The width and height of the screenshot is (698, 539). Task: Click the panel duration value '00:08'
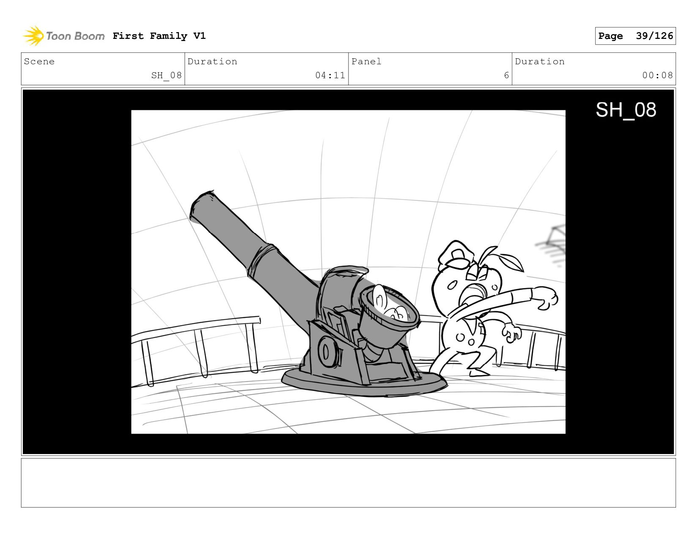click(x=657, y=76)
